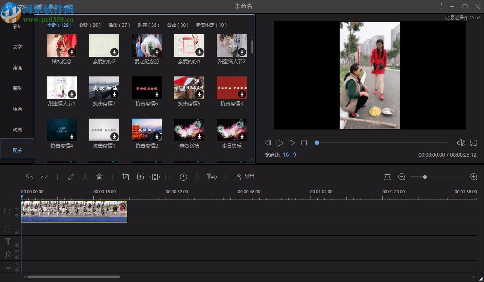Select the text-to-speech conversion icon
This screenshot has height=282, width=484.
tap(212, 177)
